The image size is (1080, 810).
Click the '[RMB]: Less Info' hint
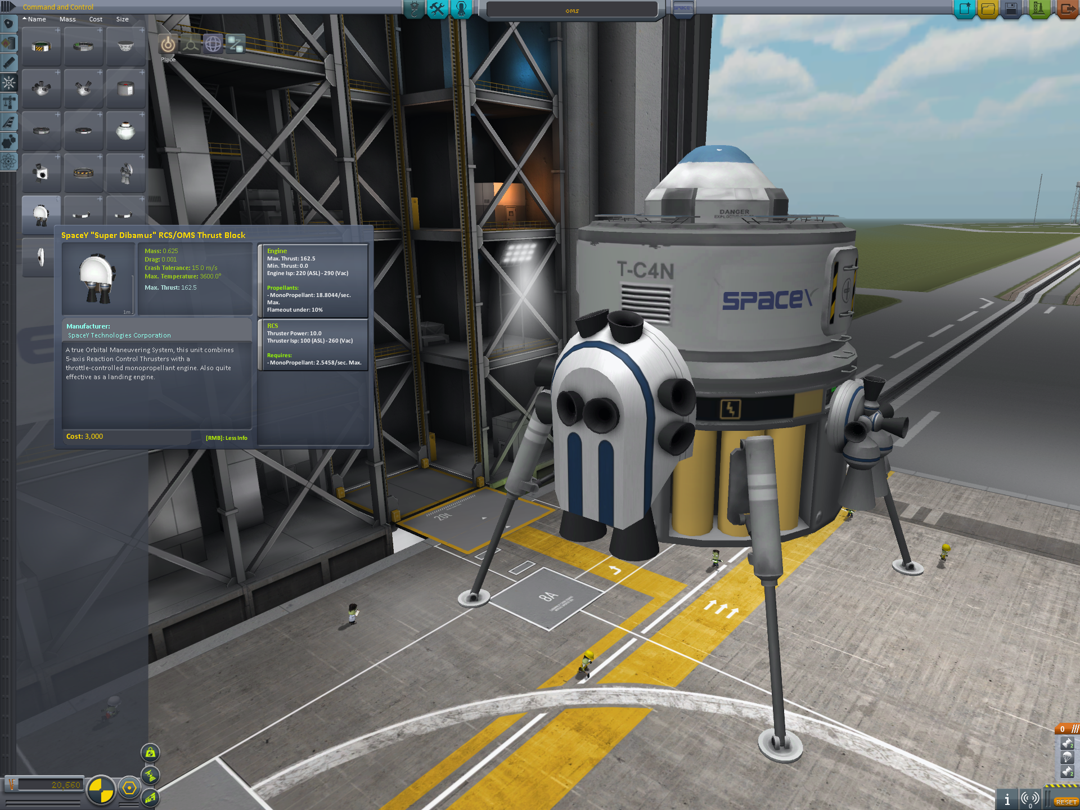(x=226, y=438)
